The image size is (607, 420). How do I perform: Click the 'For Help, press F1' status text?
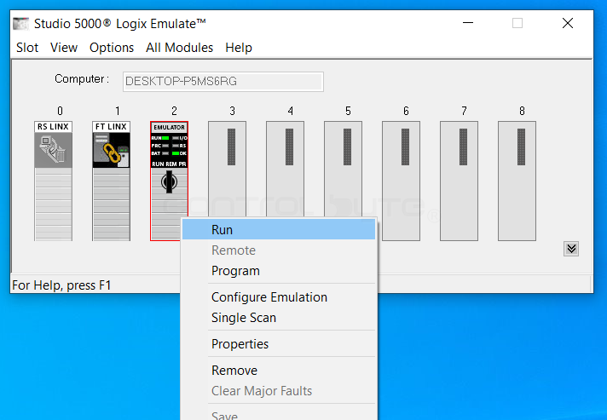pos(61,285)
